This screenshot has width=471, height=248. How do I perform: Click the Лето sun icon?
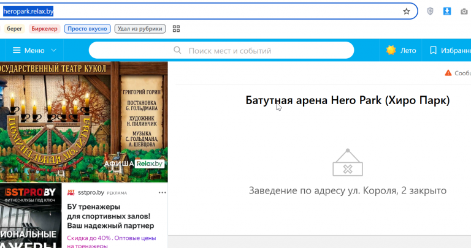391,50
